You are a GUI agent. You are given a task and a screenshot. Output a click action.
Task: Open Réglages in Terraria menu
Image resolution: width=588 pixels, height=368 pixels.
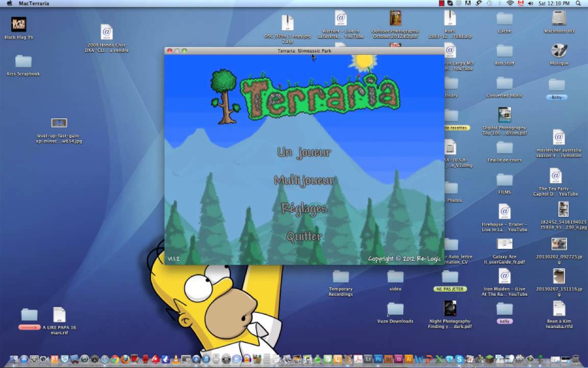304,209
